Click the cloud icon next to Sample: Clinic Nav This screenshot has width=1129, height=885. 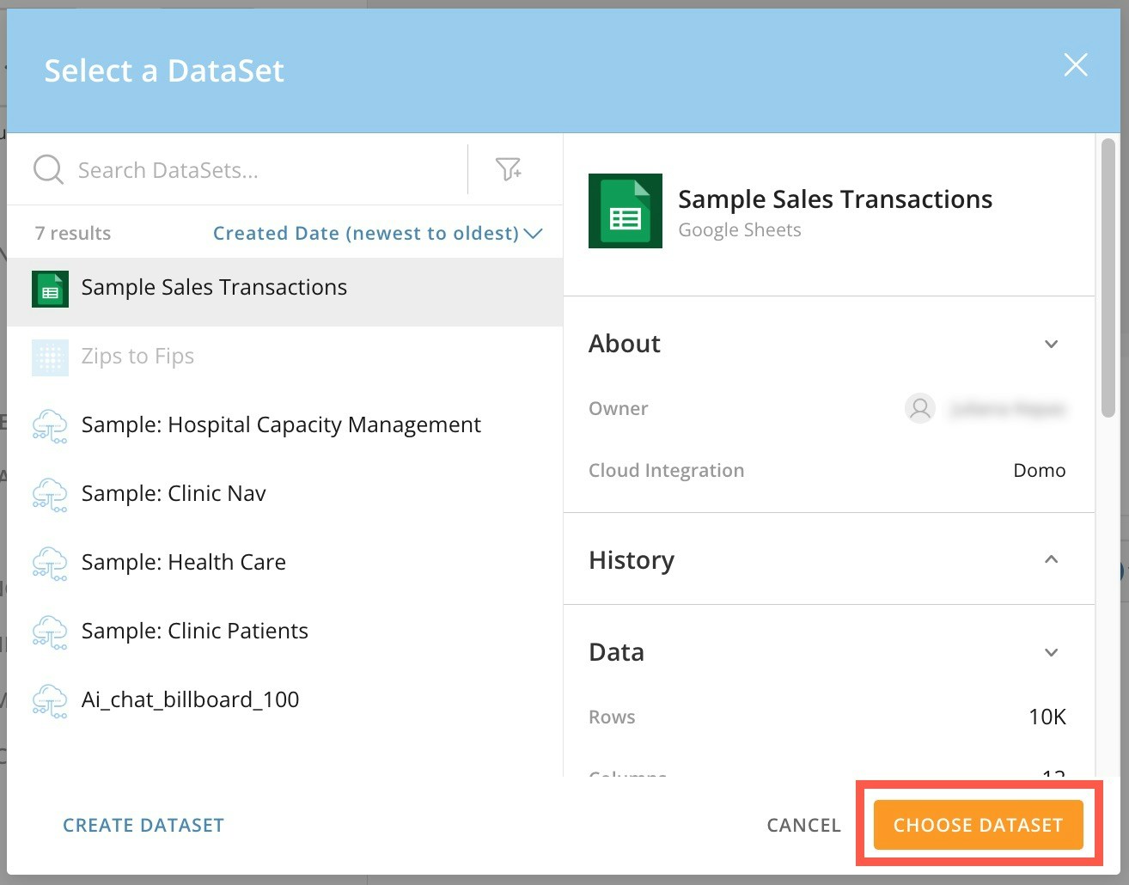click(x=50, y=495)
